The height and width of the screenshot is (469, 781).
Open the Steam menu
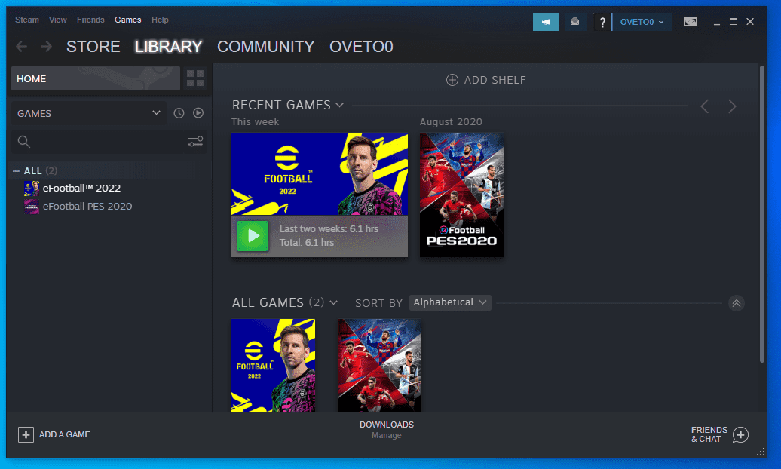coord(27,20)
